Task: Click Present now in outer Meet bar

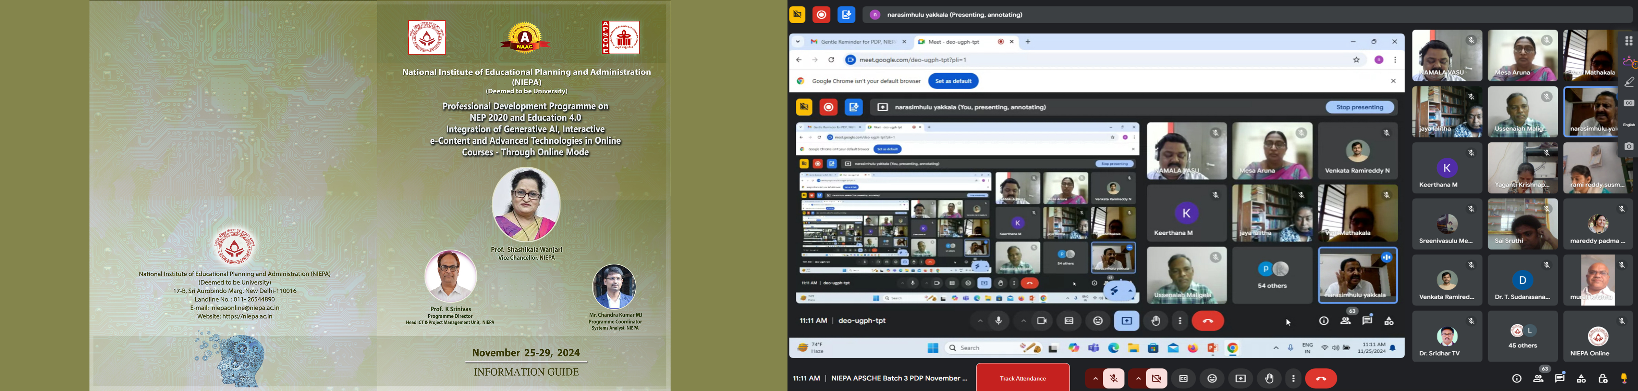Action: point(1240,379)
